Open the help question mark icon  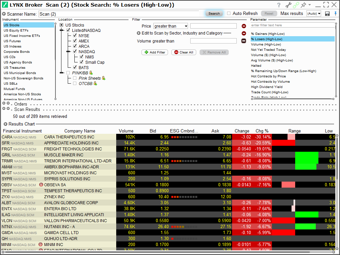(279, 5)
